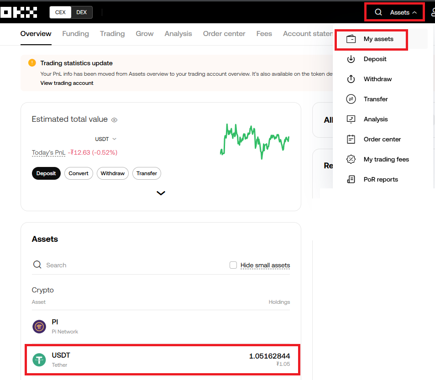Open the USDT currency dropdown
Screen dimensions: 435x380
106,139
